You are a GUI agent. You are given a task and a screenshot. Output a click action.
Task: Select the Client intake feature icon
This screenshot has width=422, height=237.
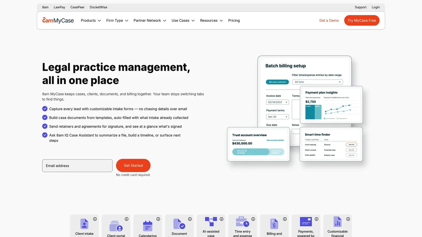(84, 224)
